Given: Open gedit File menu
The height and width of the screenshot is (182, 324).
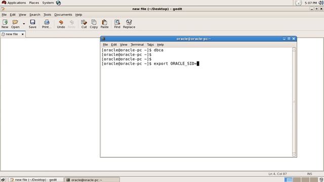Looking at the screenshot, I should pyautogui.click(x=4, y=15).
